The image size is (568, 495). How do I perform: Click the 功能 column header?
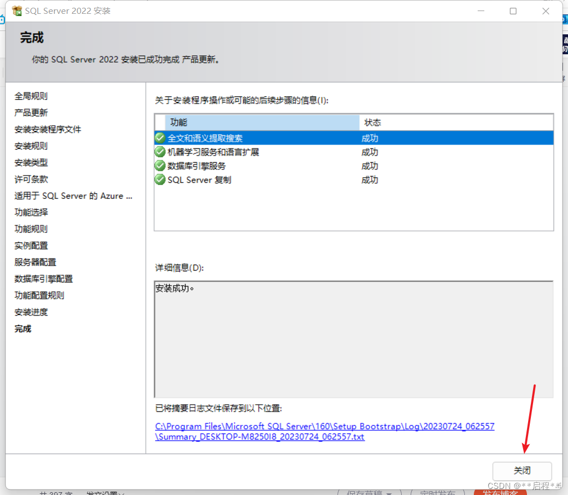262,122
